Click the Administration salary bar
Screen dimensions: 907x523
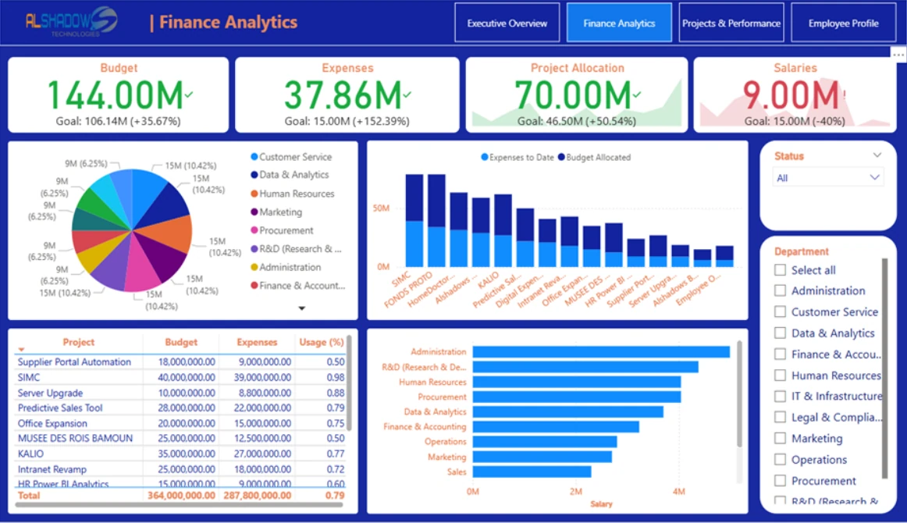[x=601, y=352]
